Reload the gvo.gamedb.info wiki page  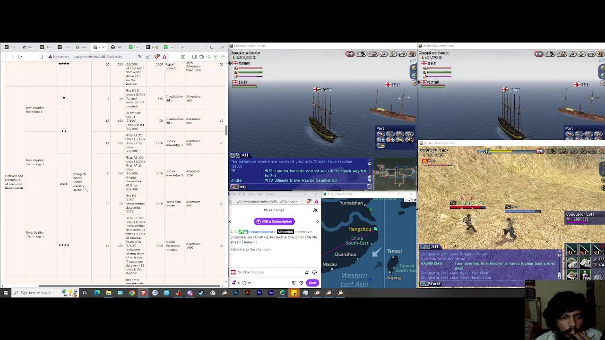(20, 57)
